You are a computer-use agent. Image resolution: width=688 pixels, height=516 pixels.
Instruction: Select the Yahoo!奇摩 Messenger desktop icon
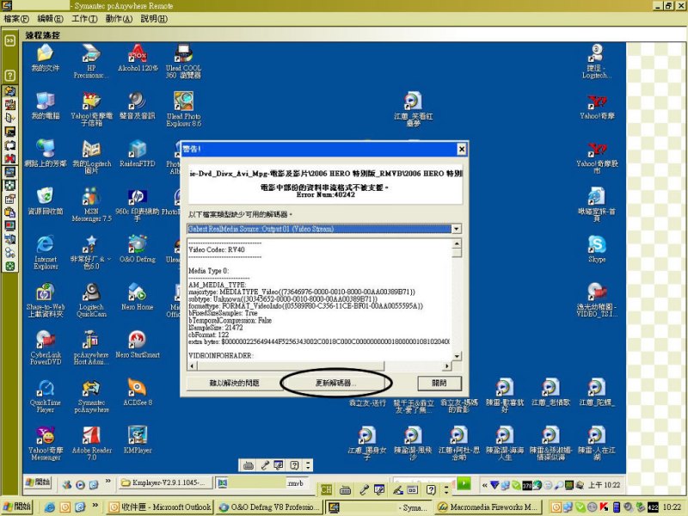[x=46, y=444]
